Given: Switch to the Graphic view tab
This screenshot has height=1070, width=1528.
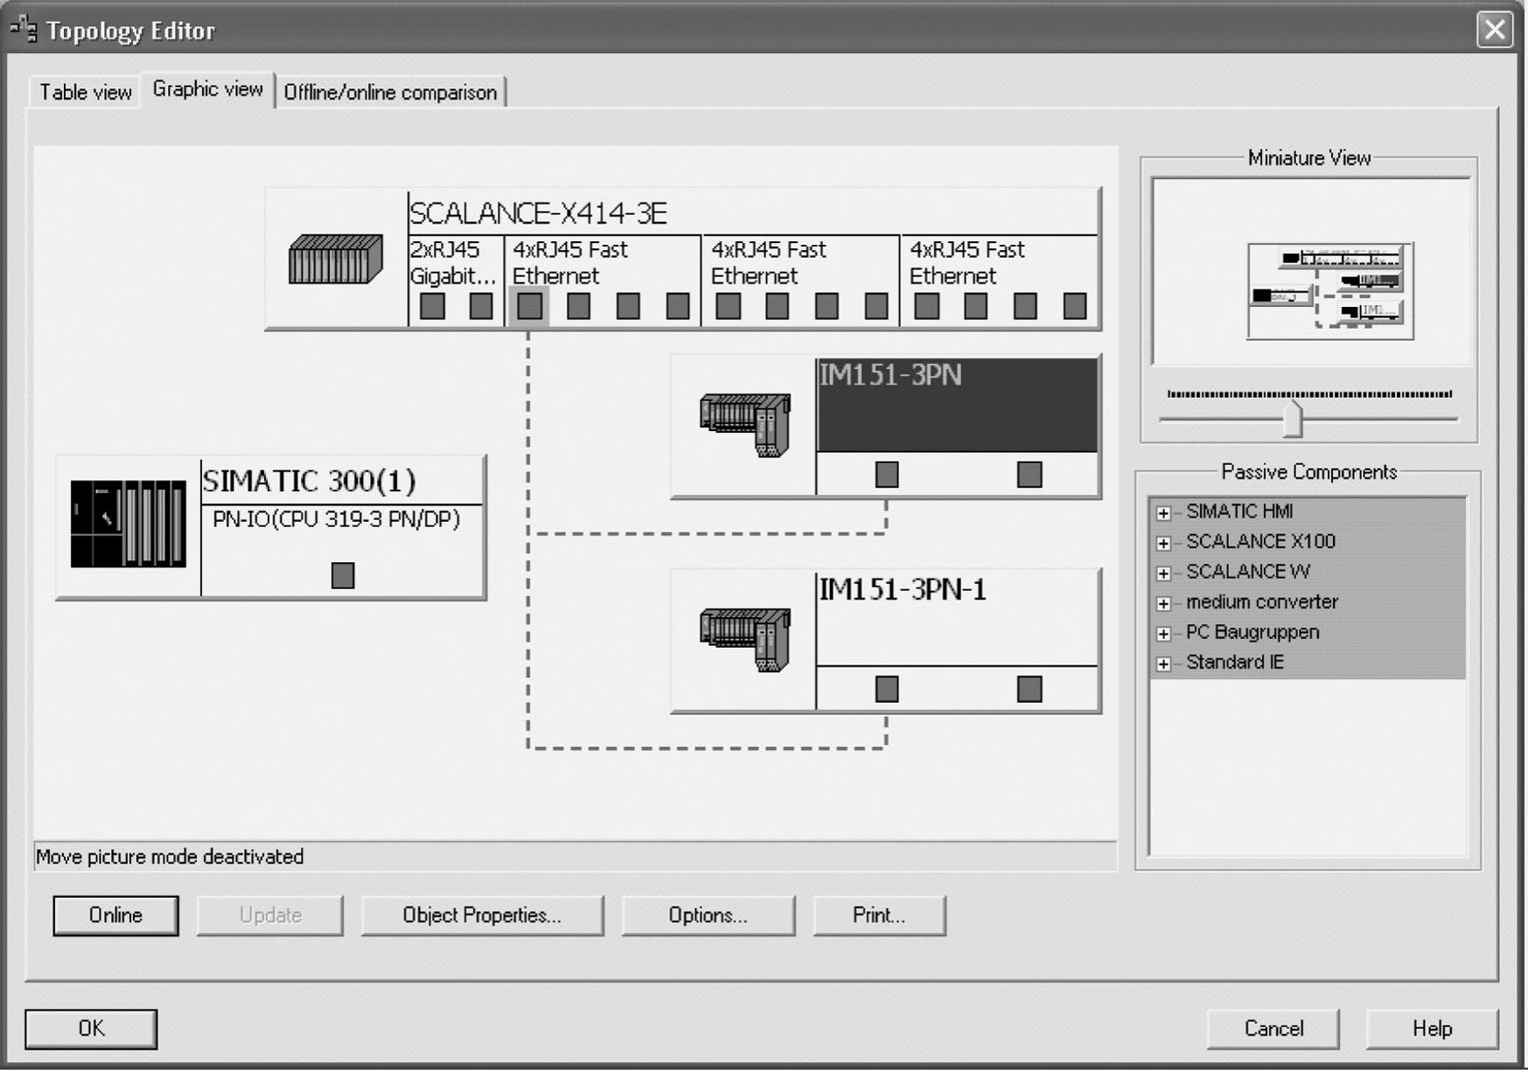Looking at the screenshot, I should click(207, 89).
